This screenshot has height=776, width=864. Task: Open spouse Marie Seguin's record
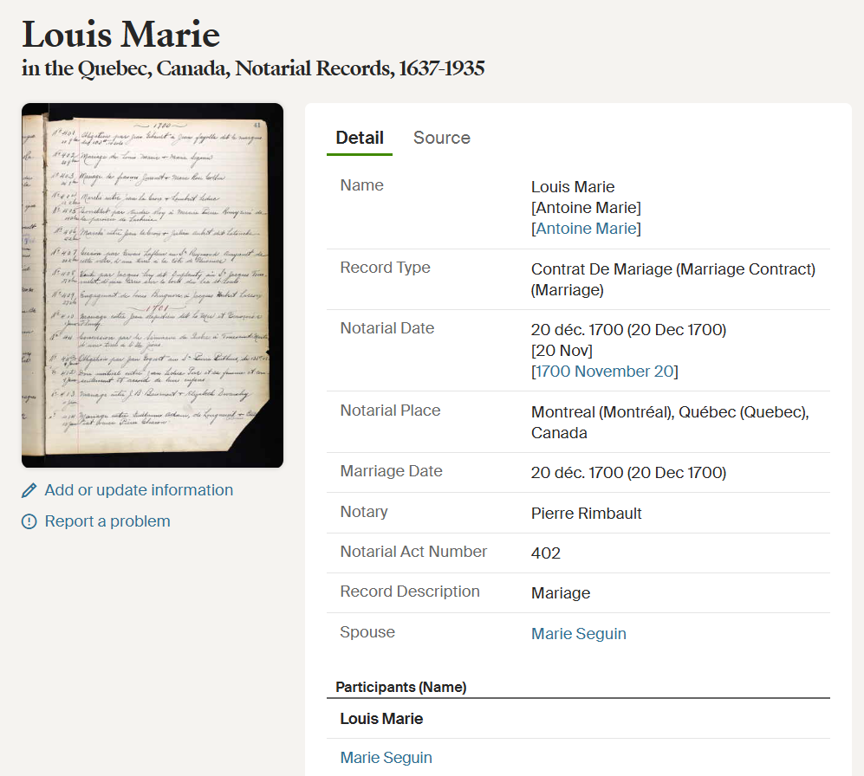[578, 633]
